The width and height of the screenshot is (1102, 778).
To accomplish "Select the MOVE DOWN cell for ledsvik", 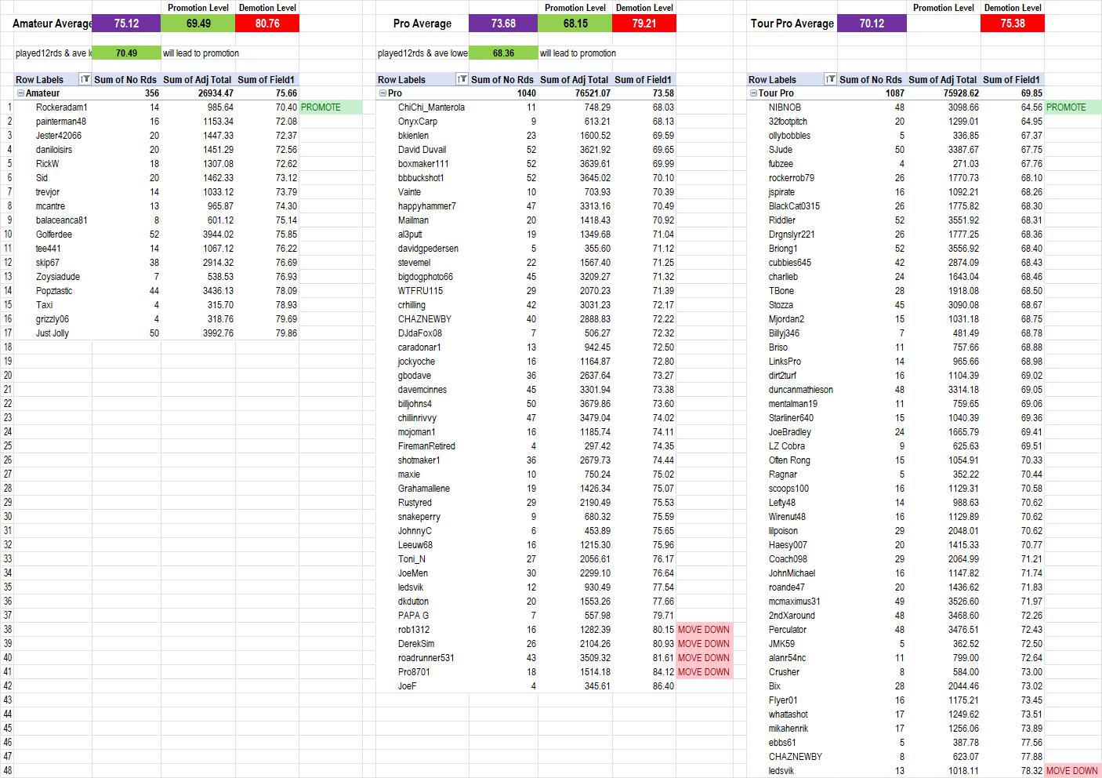I will [x=1071, y=771].
